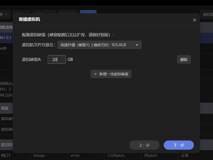Select the bridge cell in network row

[x=39, y=156]
